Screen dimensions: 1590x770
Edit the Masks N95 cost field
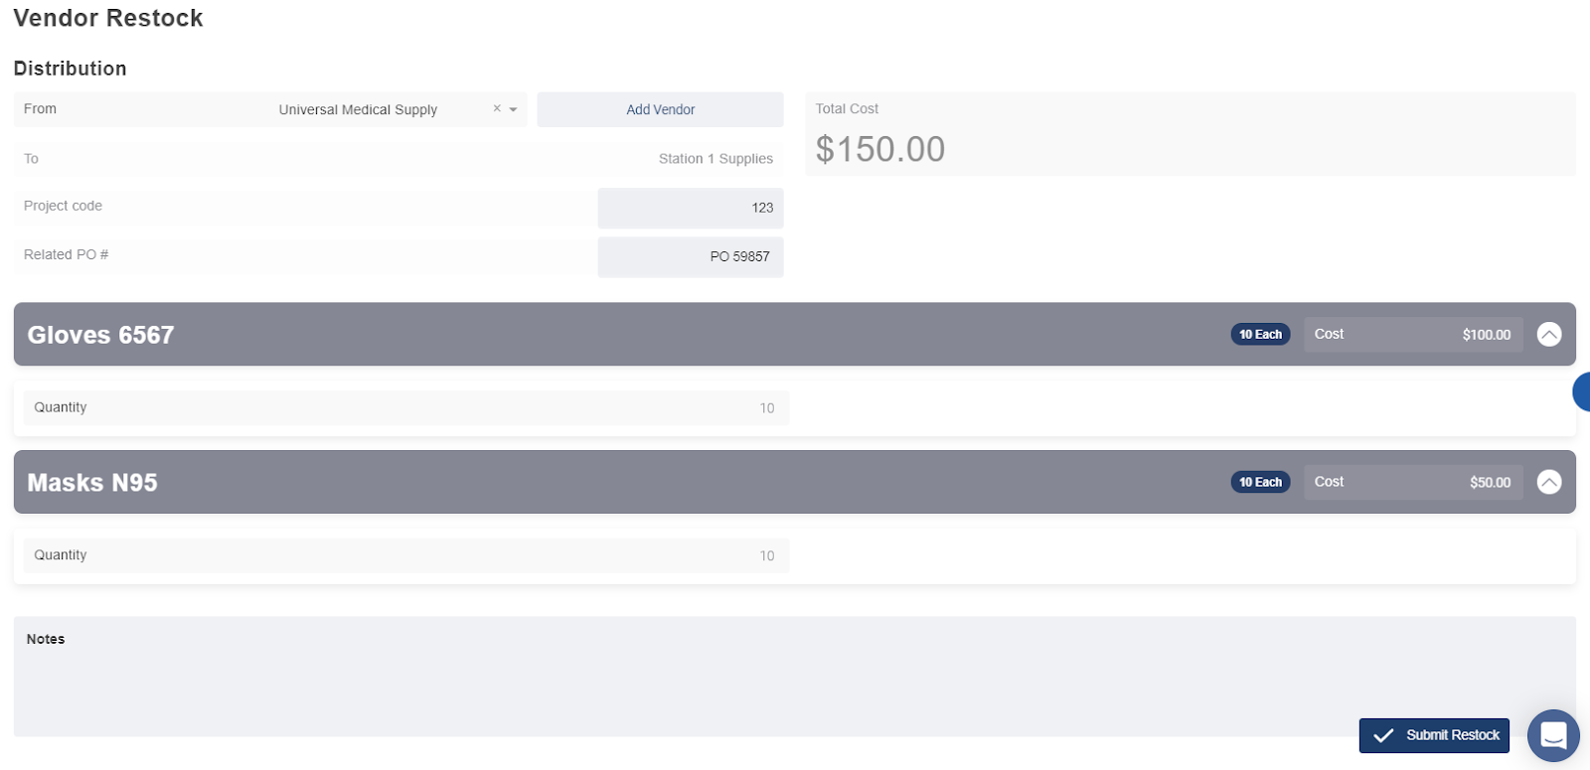[x=1412, y=482]
